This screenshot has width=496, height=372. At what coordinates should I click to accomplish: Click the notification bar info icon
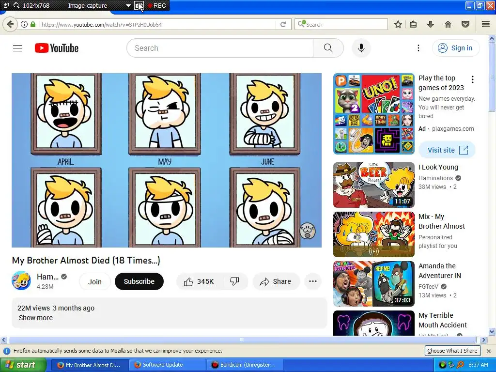[x=7, y=351]
